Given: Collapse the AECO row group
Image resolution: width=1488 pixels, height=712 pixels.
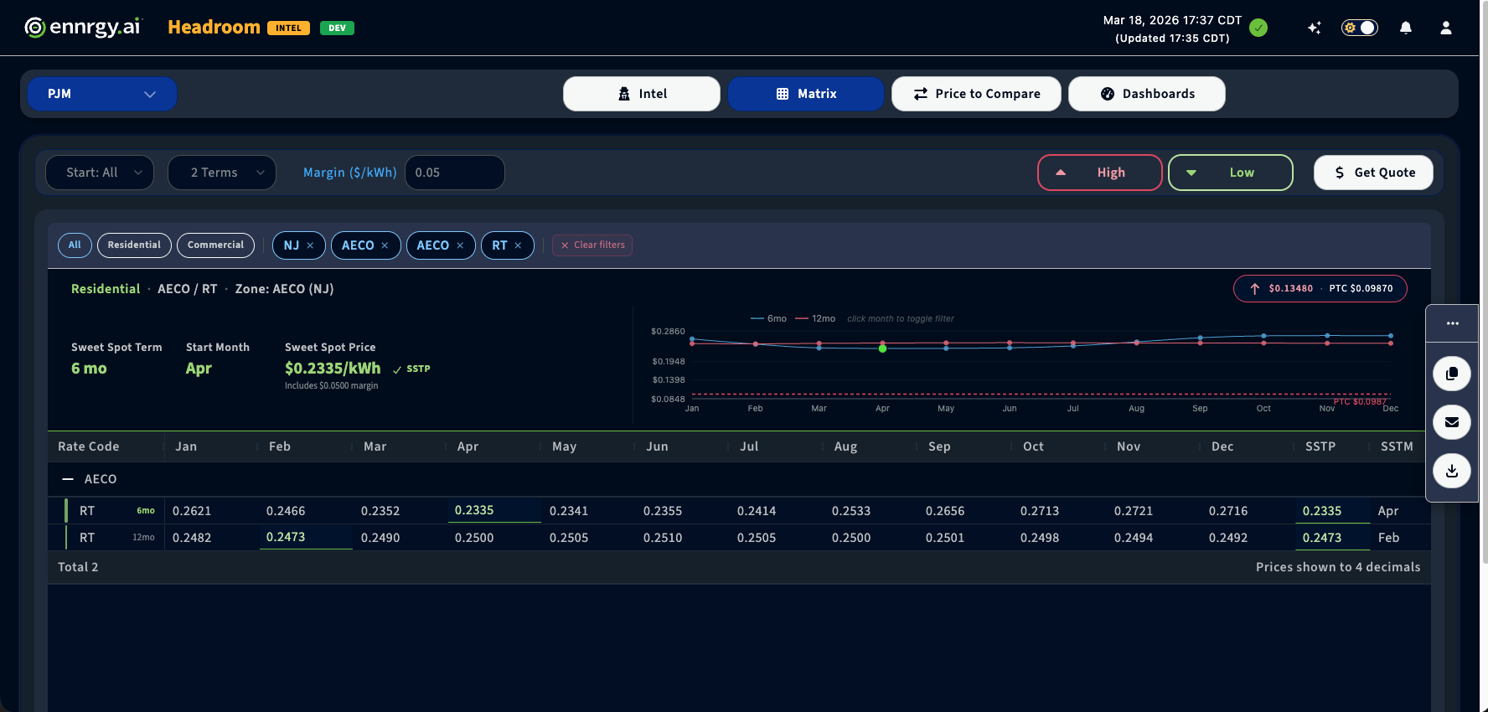Looking at the screenshot, I should tap(68, 479).
